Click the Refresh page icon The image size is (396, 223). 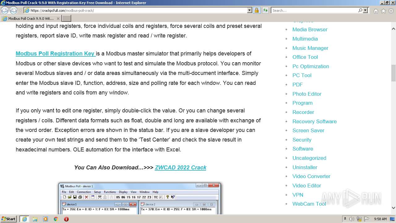tap(265, 10)
